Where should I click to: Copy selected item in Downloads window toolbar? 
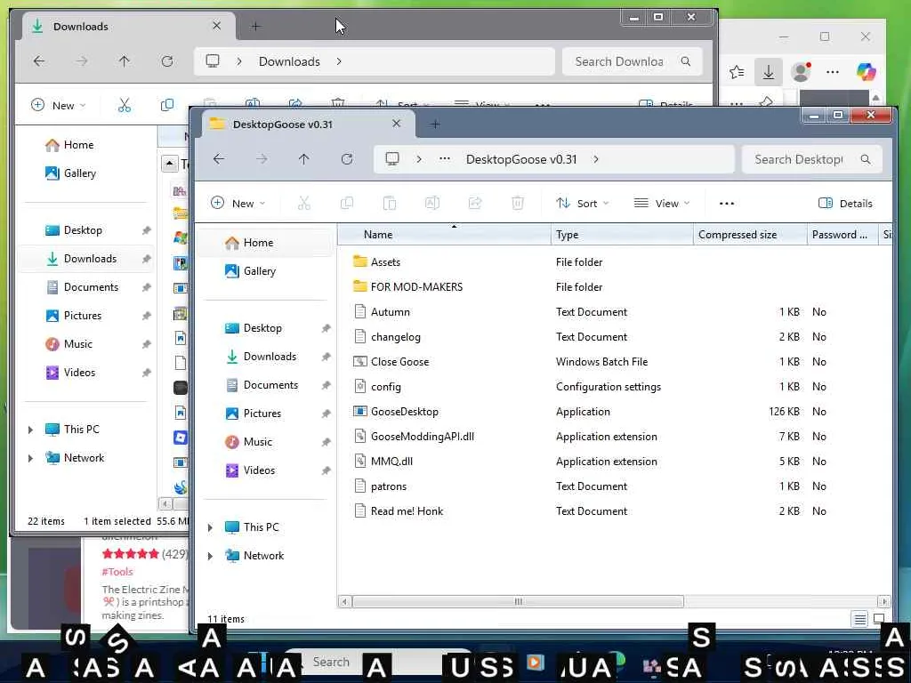coord(166,105)
